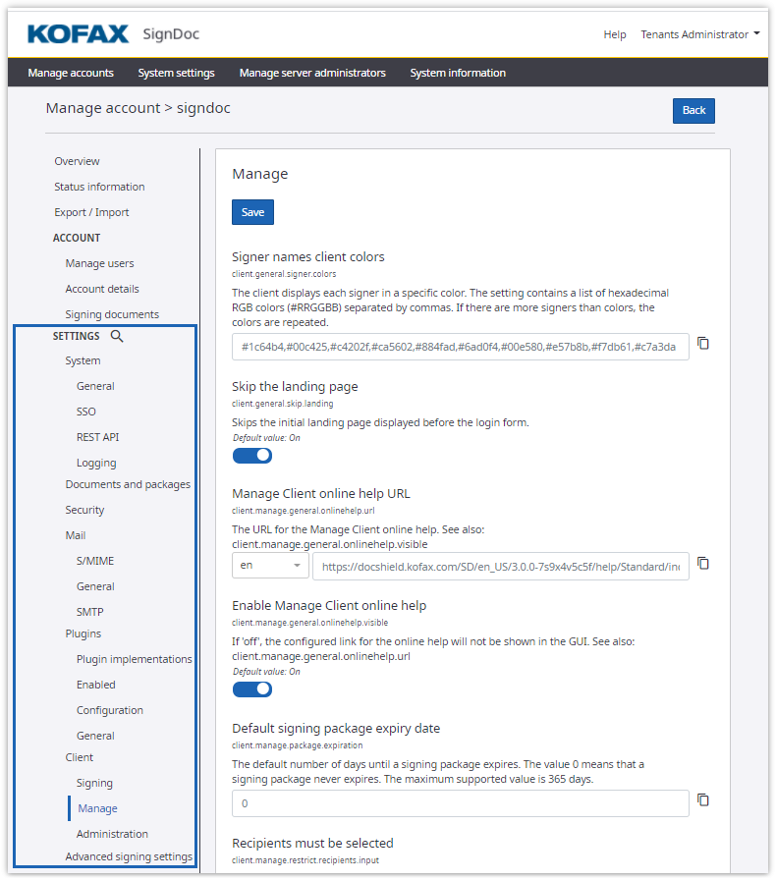Open Plugin implementations in the sidebar
This screenshot has width=776, height=881.
(134, 659)
